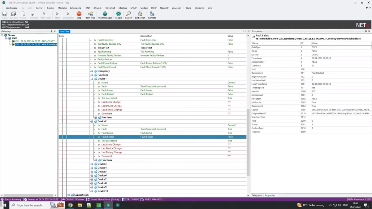Click the Save toolbar icon
372x209 pixels.
[5, 15]
